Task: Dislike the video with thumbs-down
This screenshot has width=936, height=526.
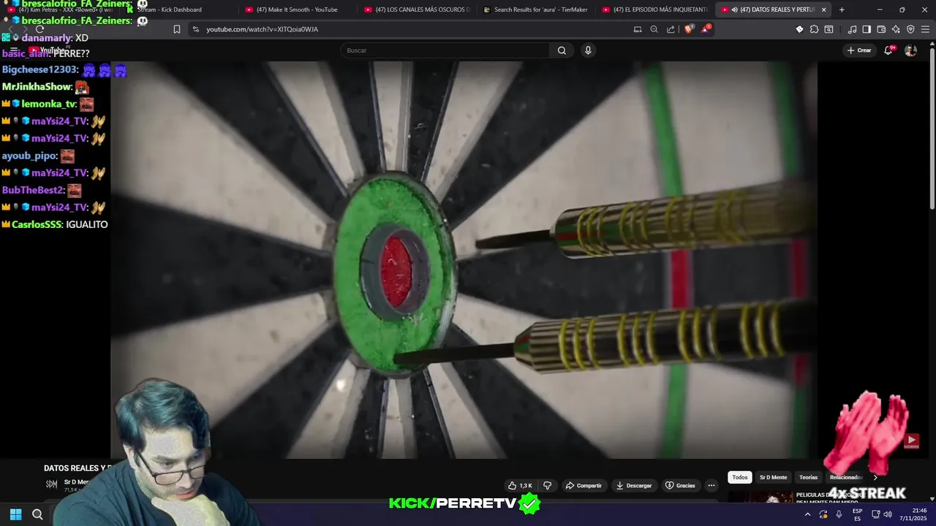Action: (547, 485)
